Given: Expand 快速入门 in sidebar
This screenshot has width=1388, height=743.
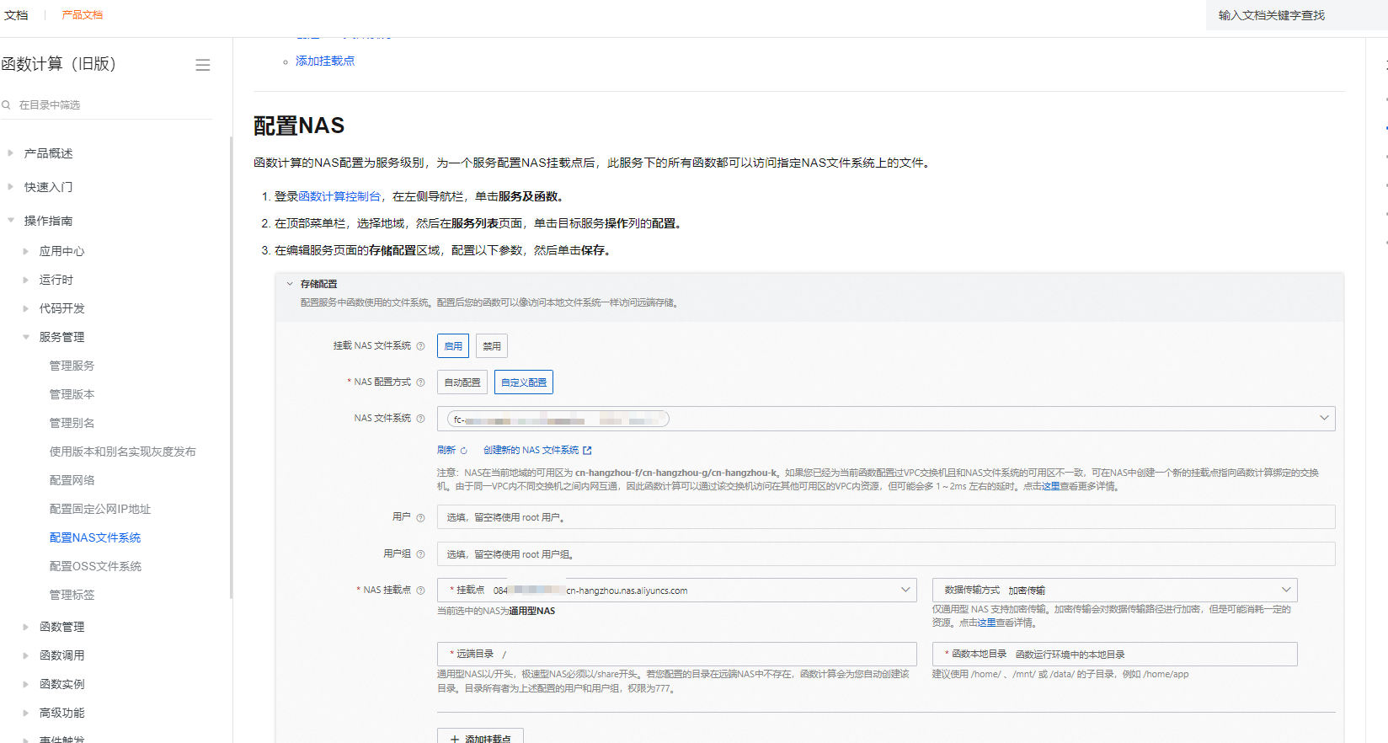Looking at the screenshot, I should 10,187.
